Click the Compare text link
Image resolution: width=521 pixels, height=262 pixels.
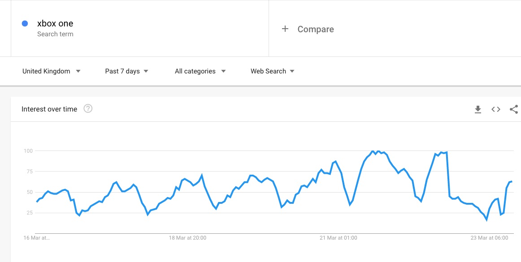point(316,29)
